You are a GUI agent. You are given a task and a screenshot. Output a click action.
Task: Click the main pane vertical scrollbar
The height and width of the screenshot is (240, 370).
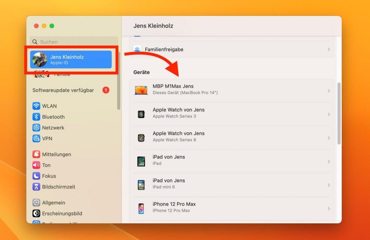coord(339,113)
